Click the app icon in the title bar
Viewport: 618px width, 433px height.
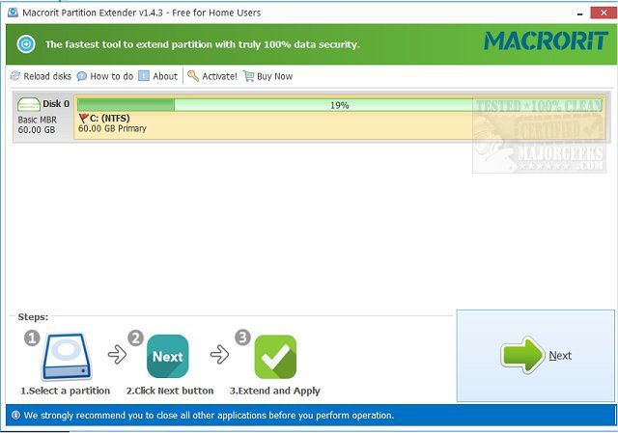click(13, 13)
